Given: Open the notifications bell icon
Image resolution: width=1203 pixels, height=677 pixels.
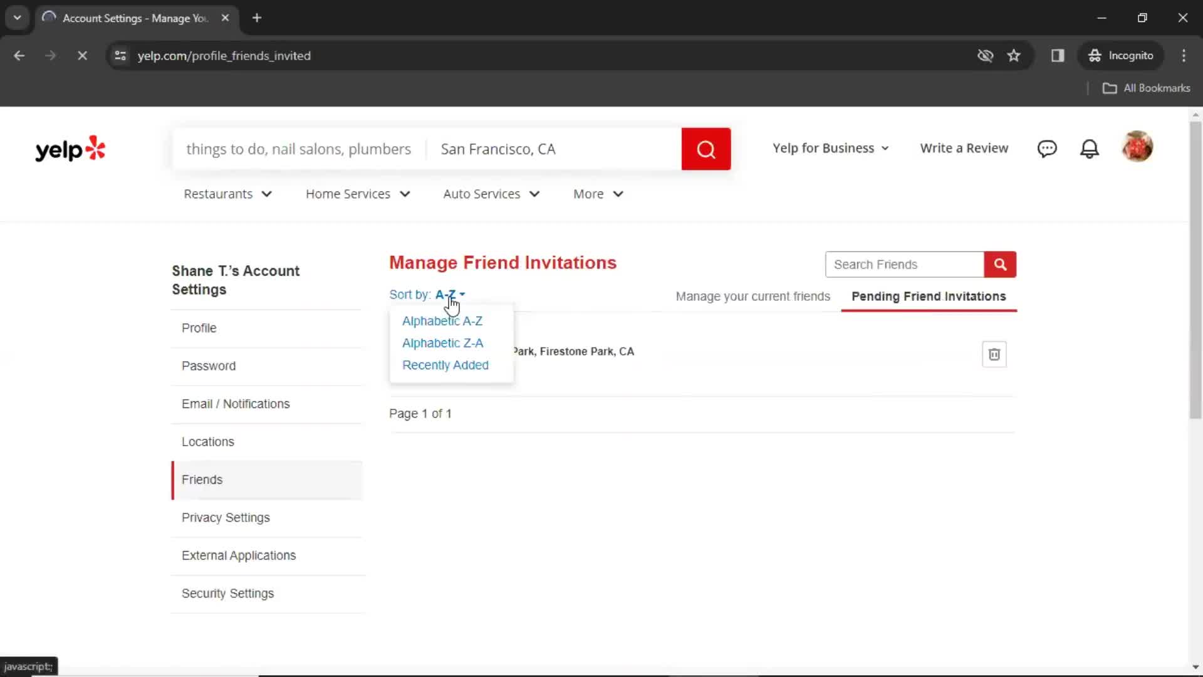Looking at the screenshot, I should click(1090, 149).
